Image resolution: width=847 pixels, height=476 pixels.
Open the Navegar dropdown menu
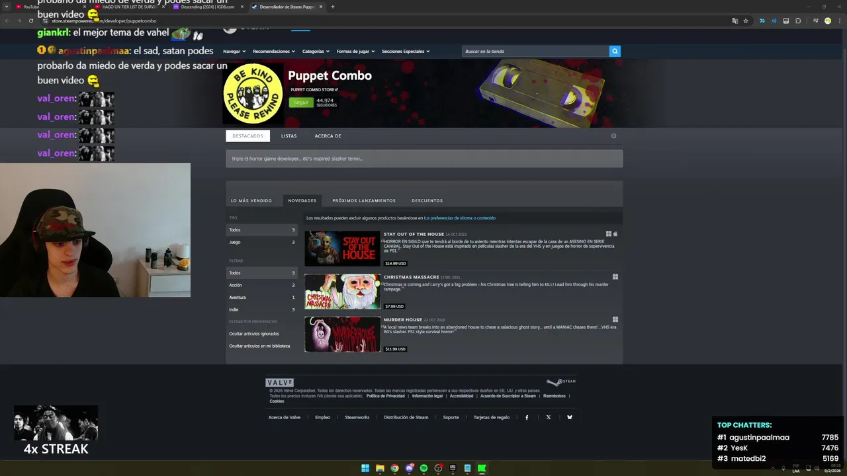coord(234,51)
